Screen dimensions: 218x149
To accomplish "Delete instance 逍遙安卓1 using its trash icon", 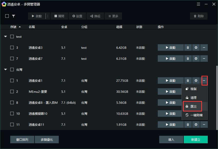I will [188, 80].
